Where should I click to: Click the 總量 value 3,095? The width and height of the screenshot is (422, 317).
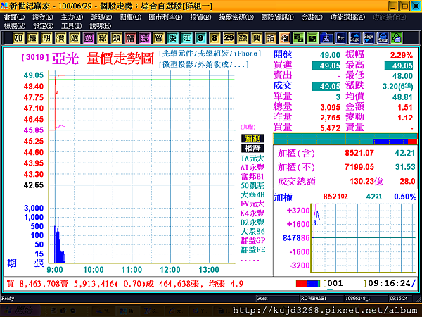coord(331,107)
